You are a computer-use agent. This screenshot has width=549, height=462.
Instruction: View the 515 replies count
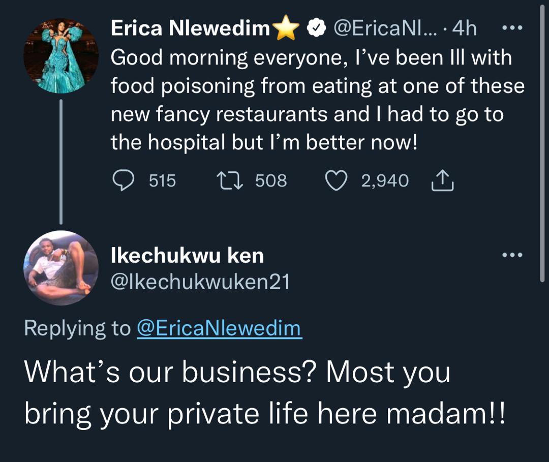[x=163, y=180]
